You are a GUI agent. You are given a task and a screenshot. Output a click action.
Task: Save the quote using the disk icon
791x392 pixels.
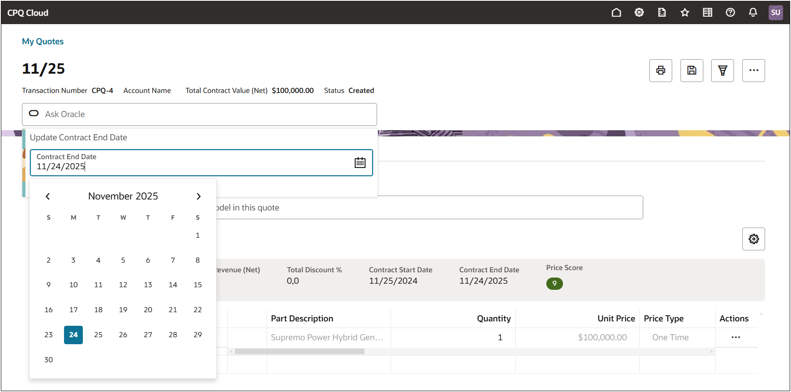(x=691, y=71)
